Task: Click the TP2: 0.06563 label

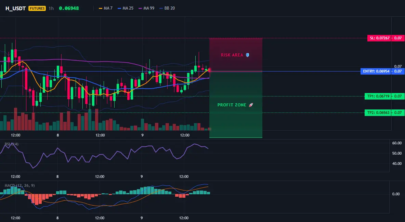Action: point(378,113)
